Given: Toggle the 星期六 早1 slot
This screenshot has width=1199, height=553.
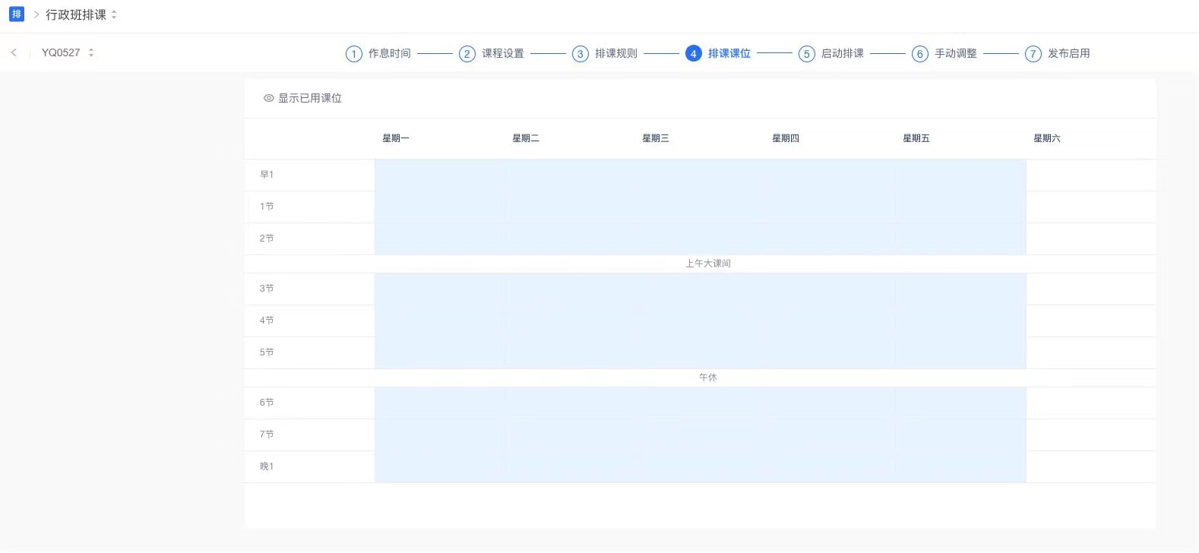Looking at the screenshot, I should (1091, 175).
